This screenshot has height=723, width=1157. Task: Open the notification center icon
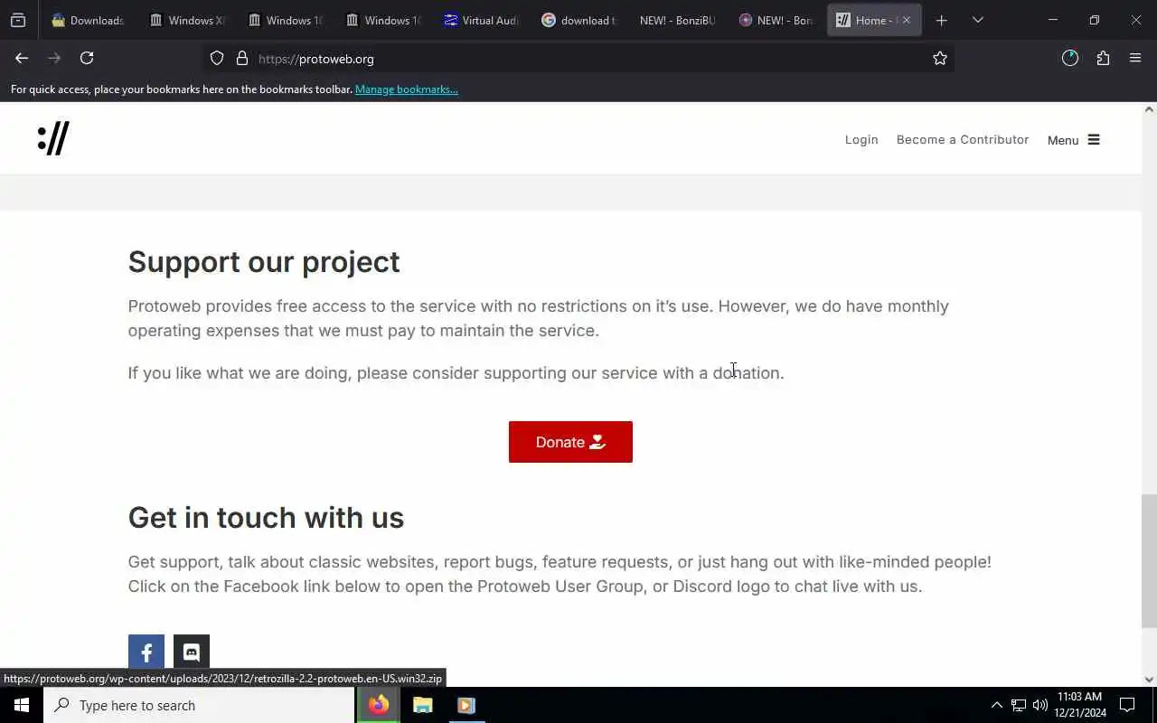[x=1127, y=705]
